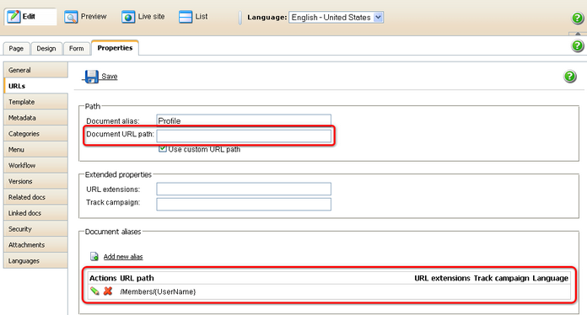This screenshot has width=587, height=315.
Task: Switch to the Form tab
Action: coord(77,49)
